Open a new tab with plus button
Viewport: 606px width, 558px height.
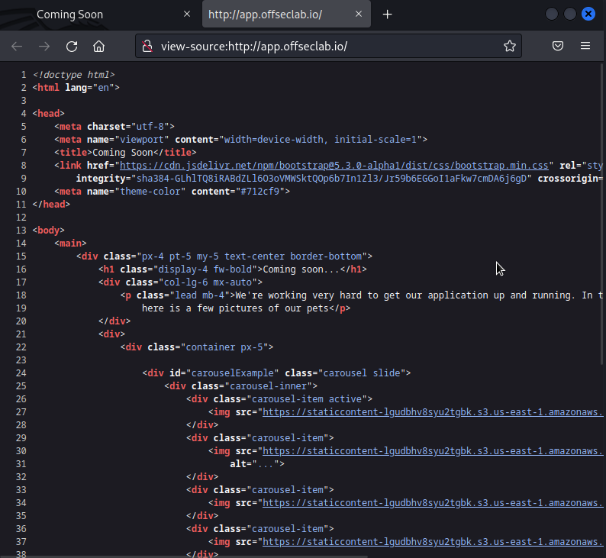click(x=388, y=15)
